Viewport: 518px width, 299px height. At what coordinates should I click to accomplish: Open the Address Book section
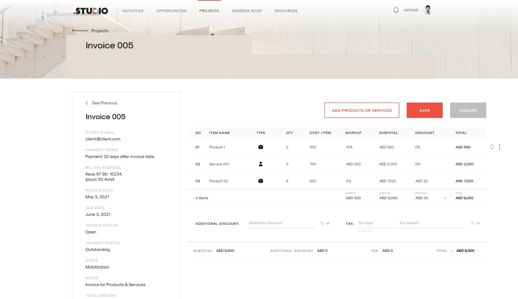coord(246,11)
